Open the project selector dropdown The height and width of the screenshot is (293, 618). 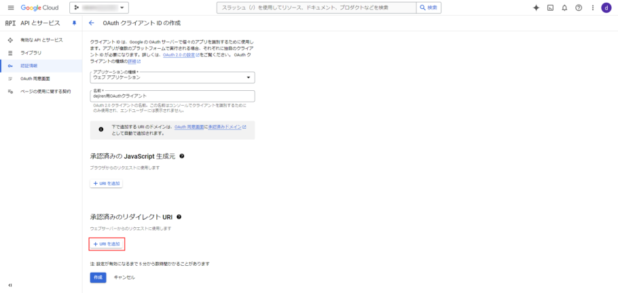point(99,7)
